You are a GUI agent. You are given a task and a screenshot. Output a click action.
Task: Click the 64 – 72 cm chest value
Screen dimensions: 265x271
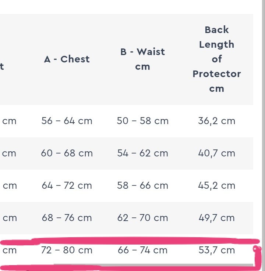click(67, 185)
